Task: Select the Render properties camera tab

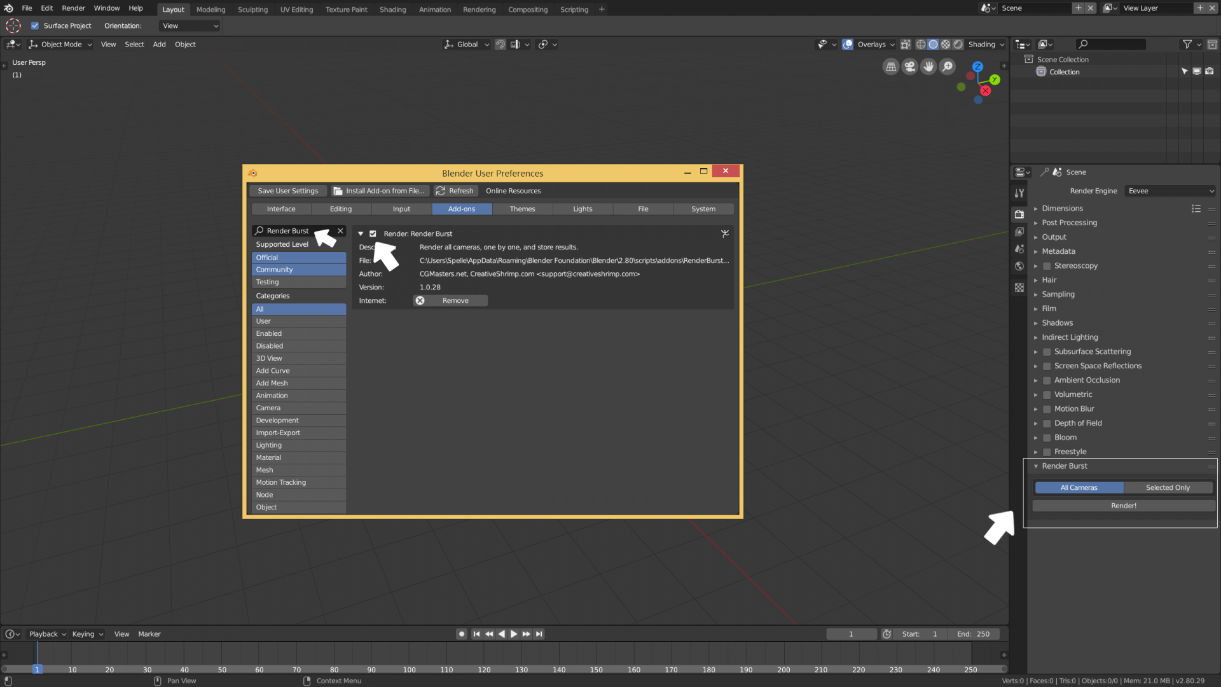Action: (1019, 214)
